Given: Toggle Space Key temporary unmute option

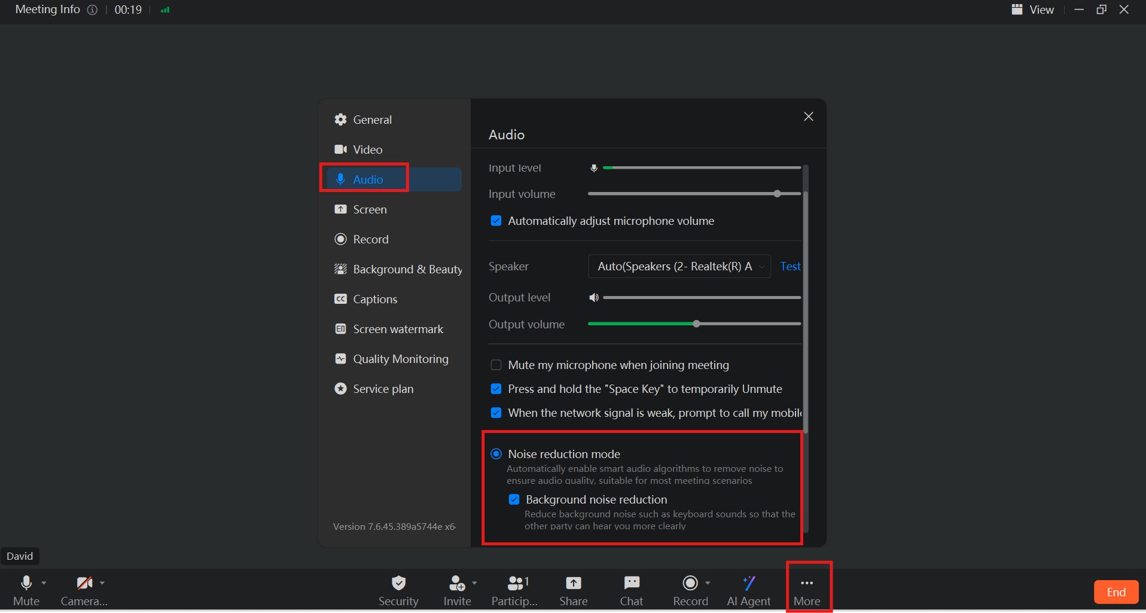Looking at the screenshot, I should click(x=496, y=389).
